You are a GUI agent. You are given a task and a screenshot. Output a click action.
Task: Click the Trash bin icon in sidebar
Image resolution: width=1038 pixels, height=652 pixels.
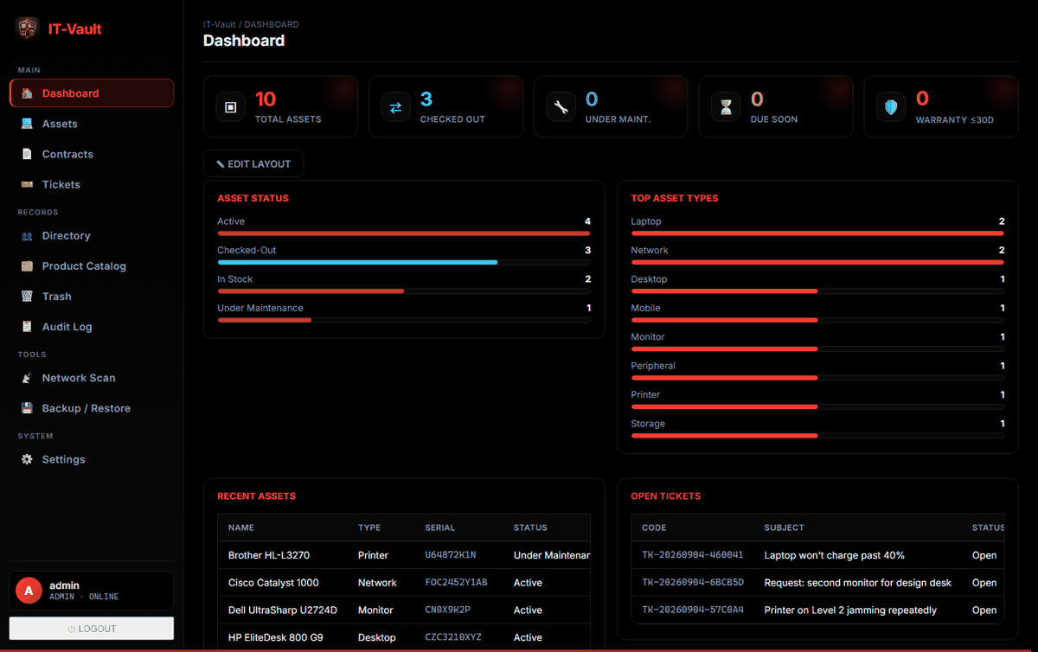tap(27, 296)
